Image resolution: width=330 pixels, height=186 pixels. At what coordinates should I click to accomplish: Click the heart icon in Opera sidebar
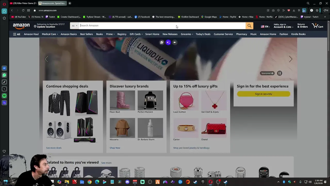click(4, 151)
